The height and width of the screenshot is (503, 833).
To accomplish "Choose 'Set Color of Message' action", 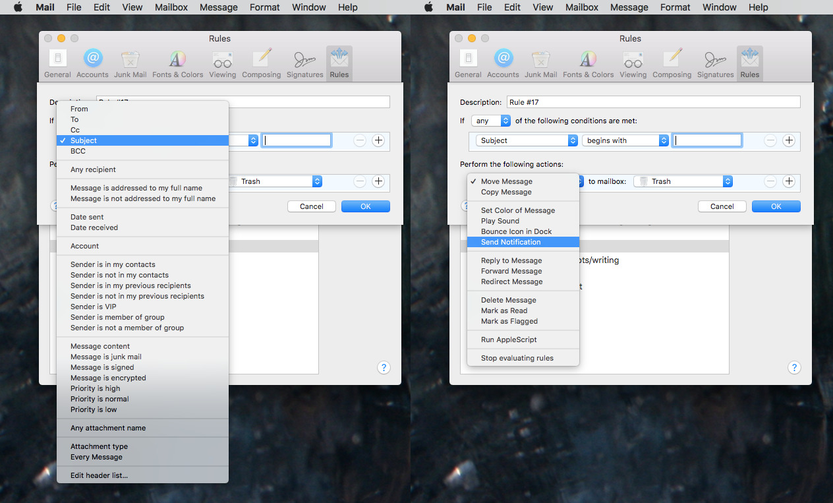I will (523, 210).
